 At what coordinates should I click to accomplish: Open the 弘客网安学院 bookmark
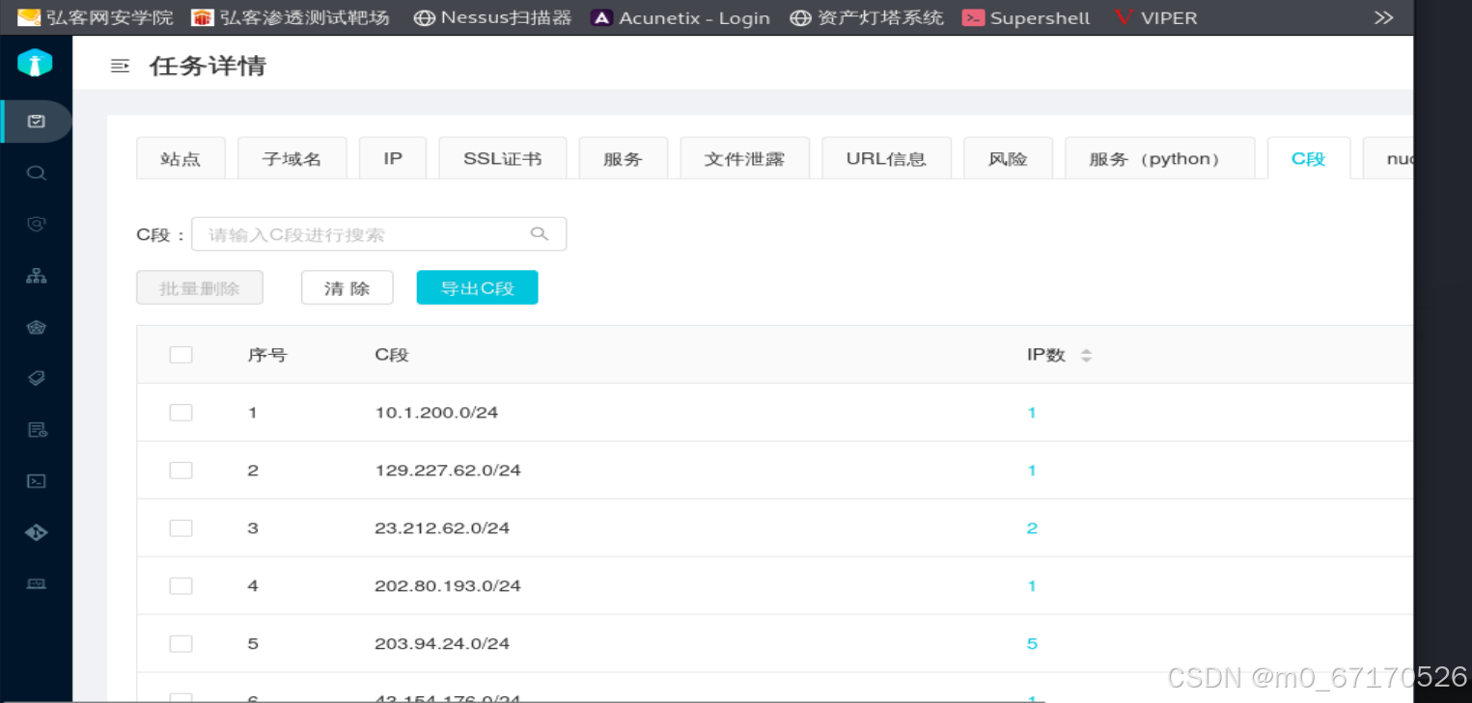click(x=96, y=17)
